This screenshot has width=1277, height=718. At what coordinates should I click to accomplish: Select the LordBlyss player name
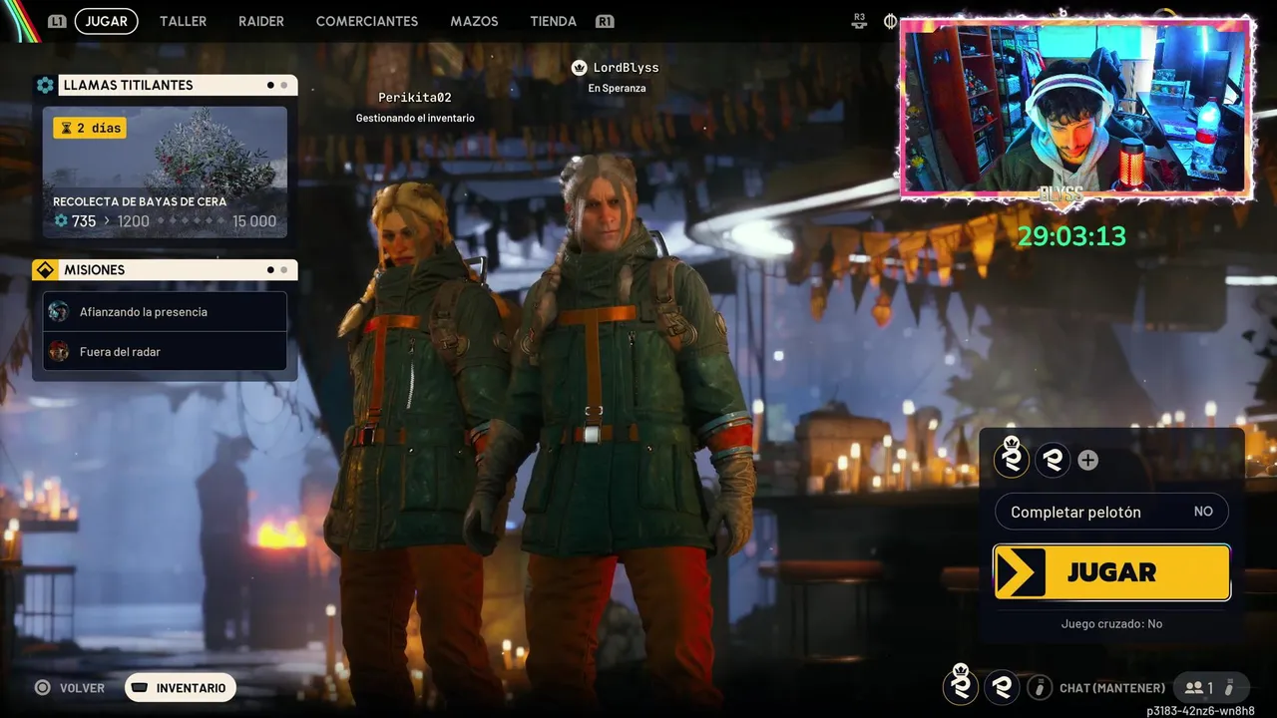[x=626, y=68]
